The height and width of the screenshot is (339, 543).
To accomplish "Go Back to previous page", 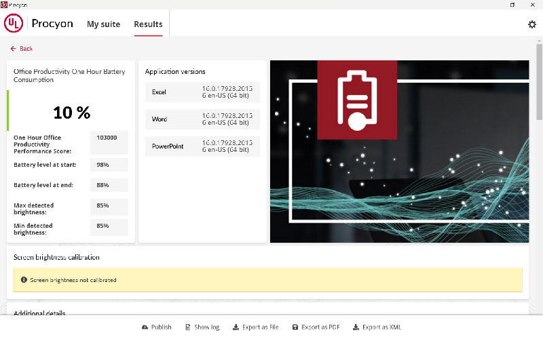I will click(x=22, y=49).
